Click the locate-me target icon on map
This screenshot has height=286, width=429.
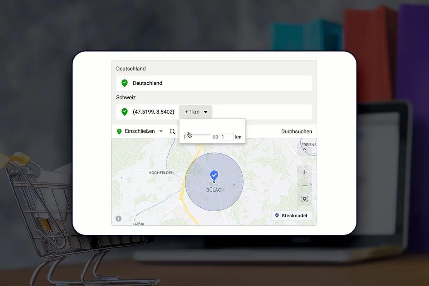coord(305,199)
